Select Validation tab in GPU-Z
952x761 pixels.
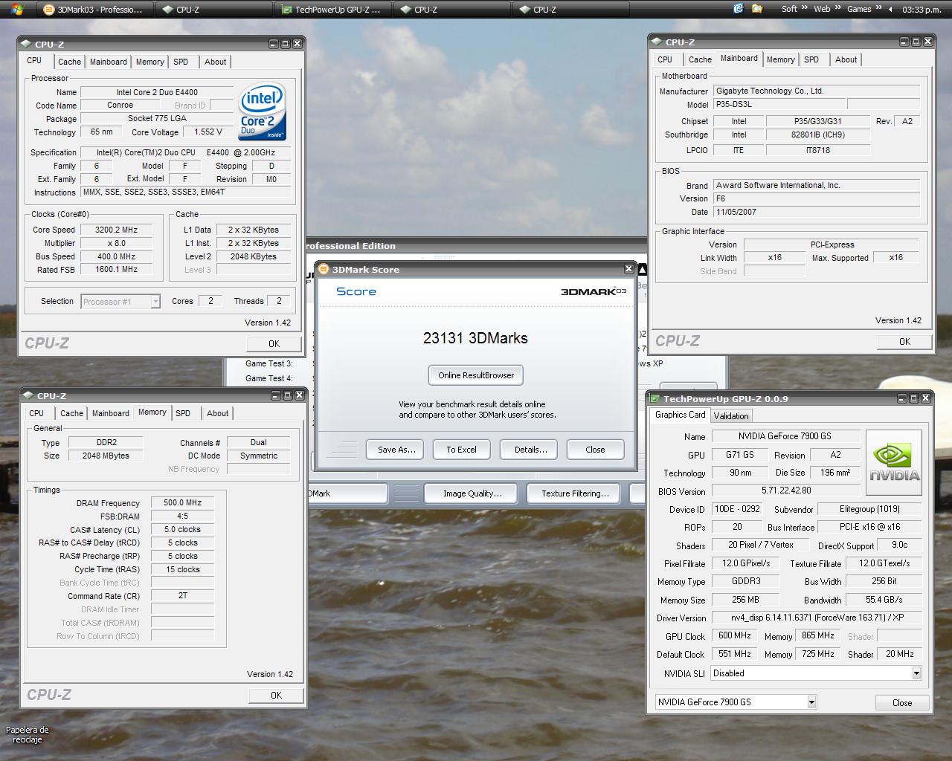click(x=731, y=416)
